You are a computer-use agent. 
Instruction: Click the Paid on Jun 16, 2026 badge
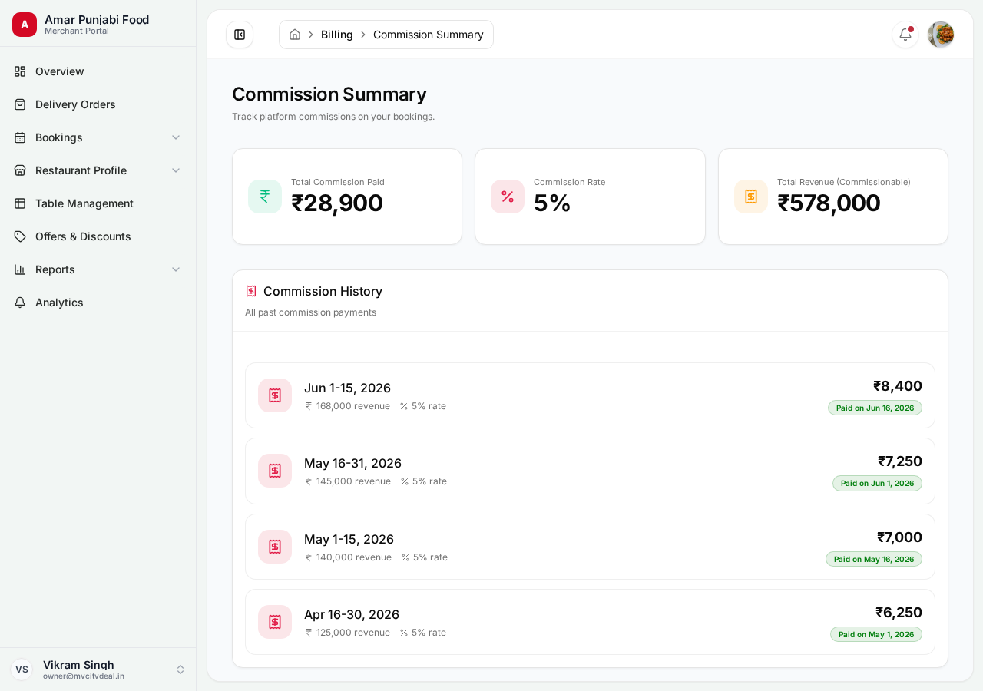(875, 408)
